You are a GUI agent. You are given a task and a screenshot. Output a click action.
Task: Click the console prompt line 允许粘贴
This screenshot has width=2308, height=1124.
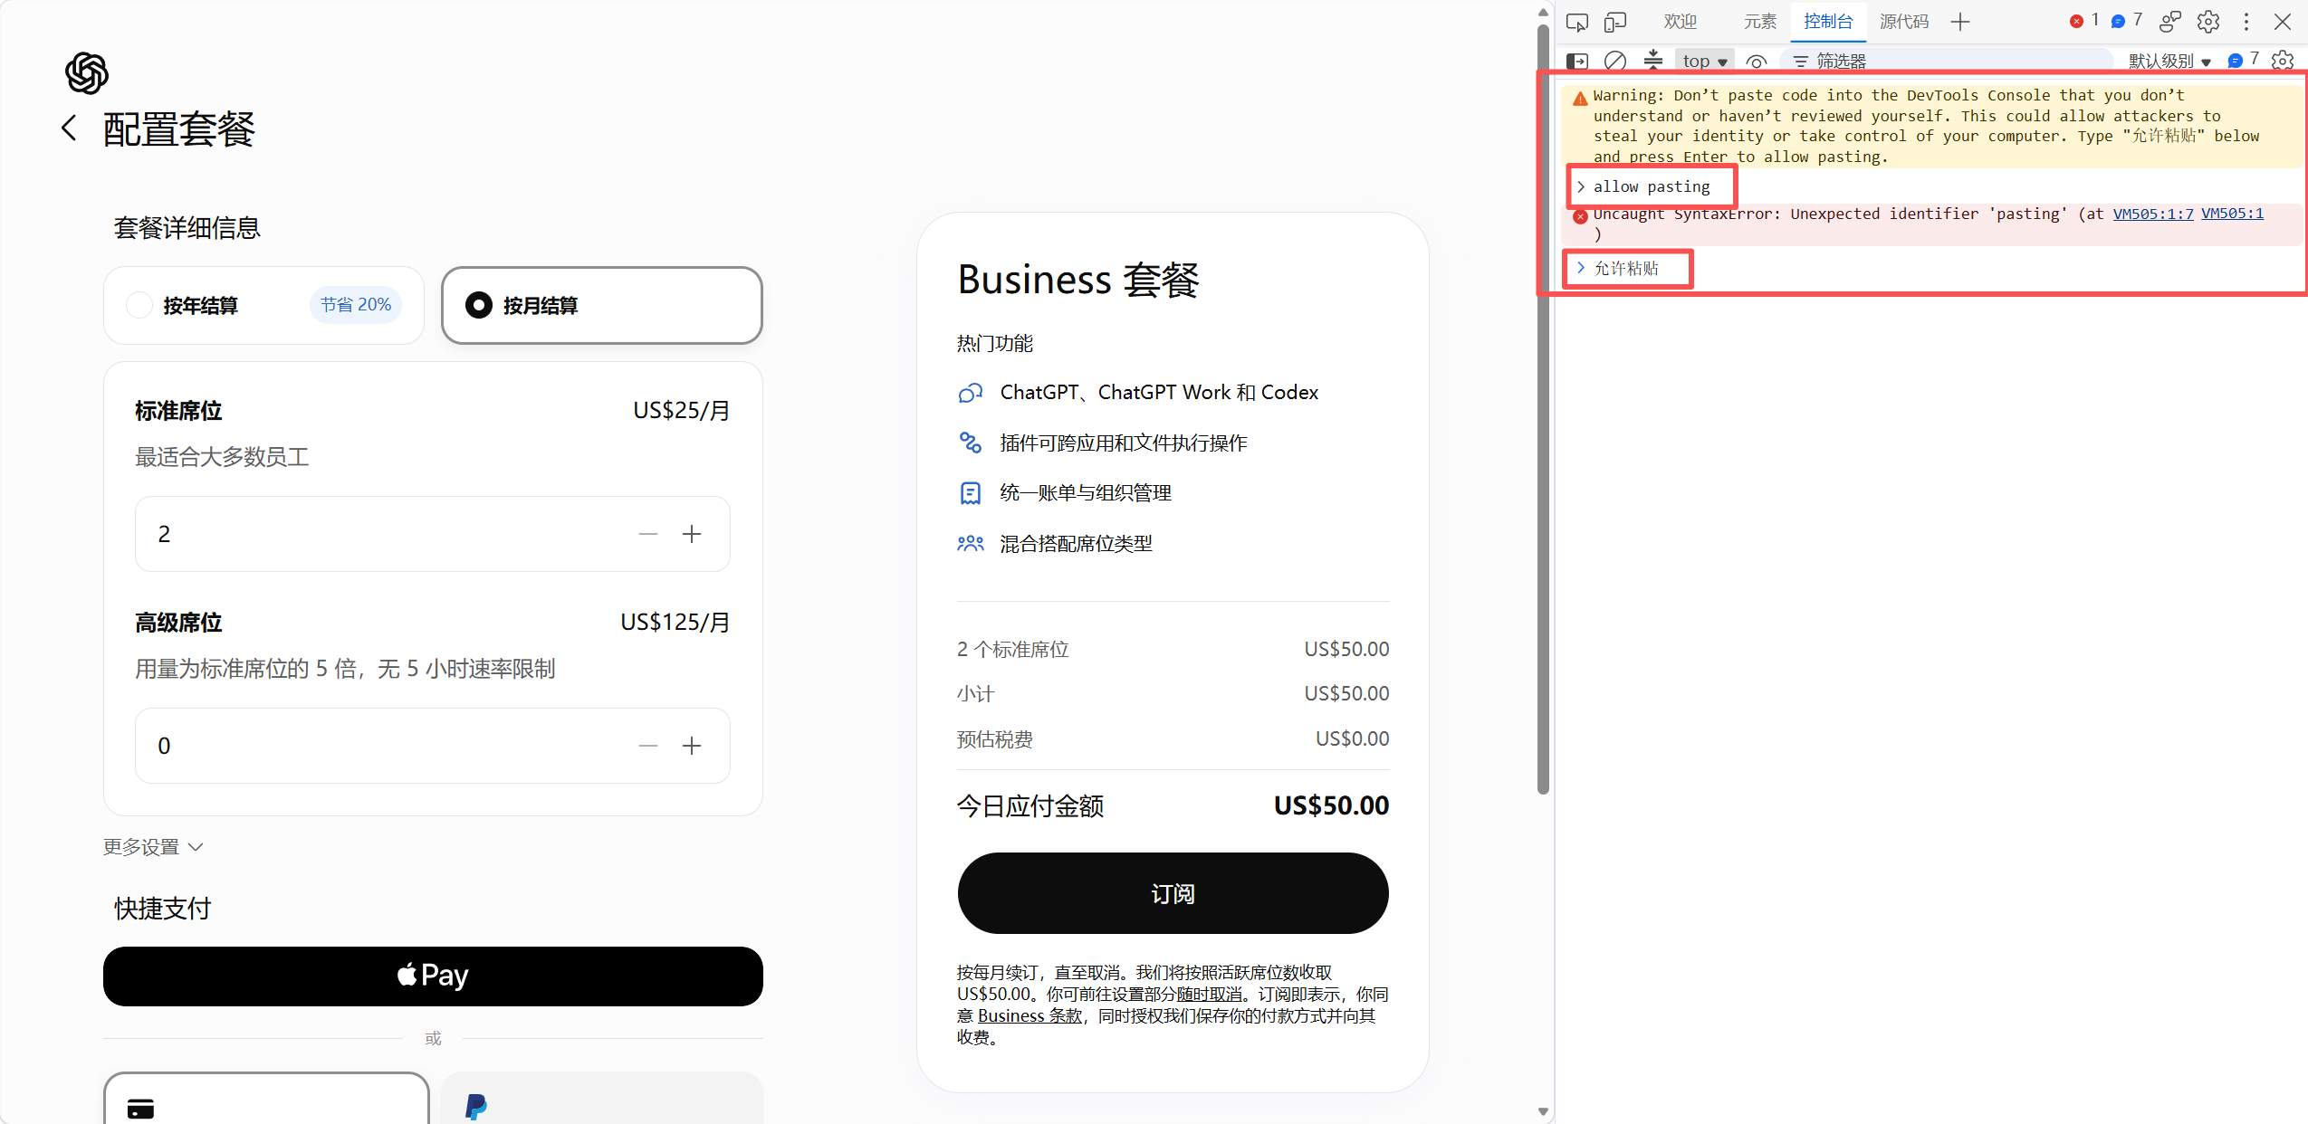1626,268
